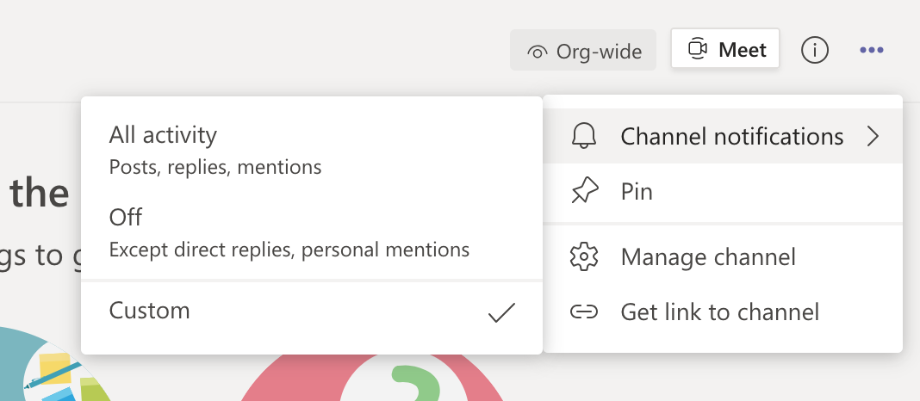Choose the Custom notifications option

[x=150, y=311]
